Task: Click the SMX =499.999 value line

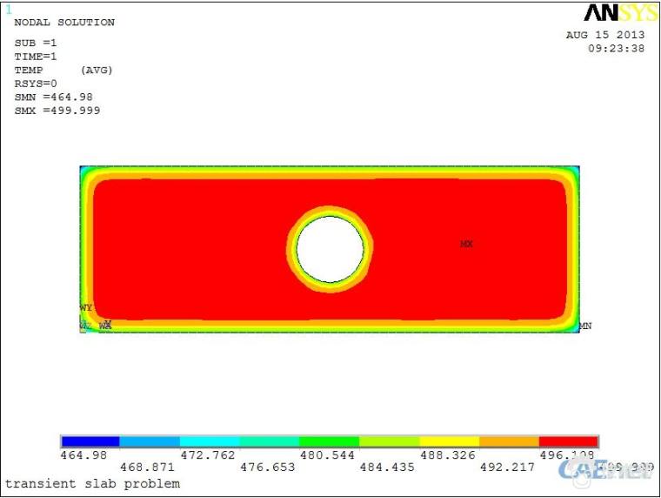Action: [57, 111]
